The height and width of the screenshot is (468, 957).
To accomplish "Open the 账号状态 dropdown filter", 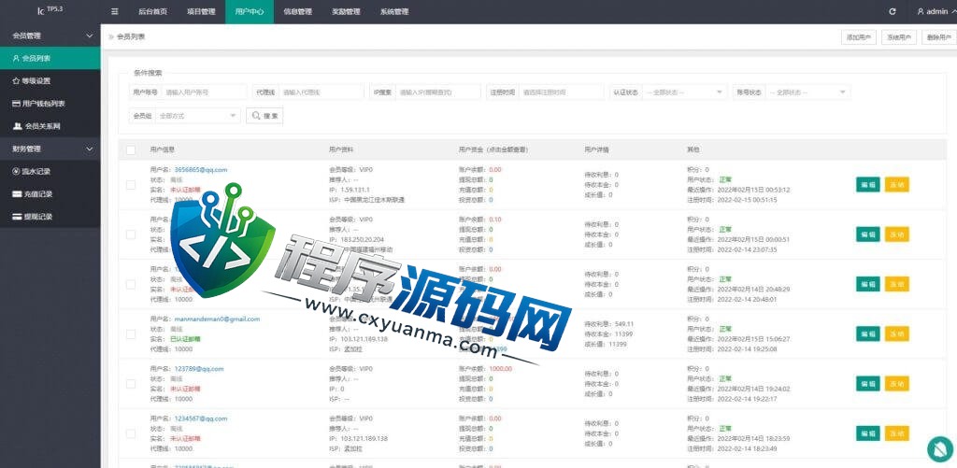I will [x=807, y=92].
